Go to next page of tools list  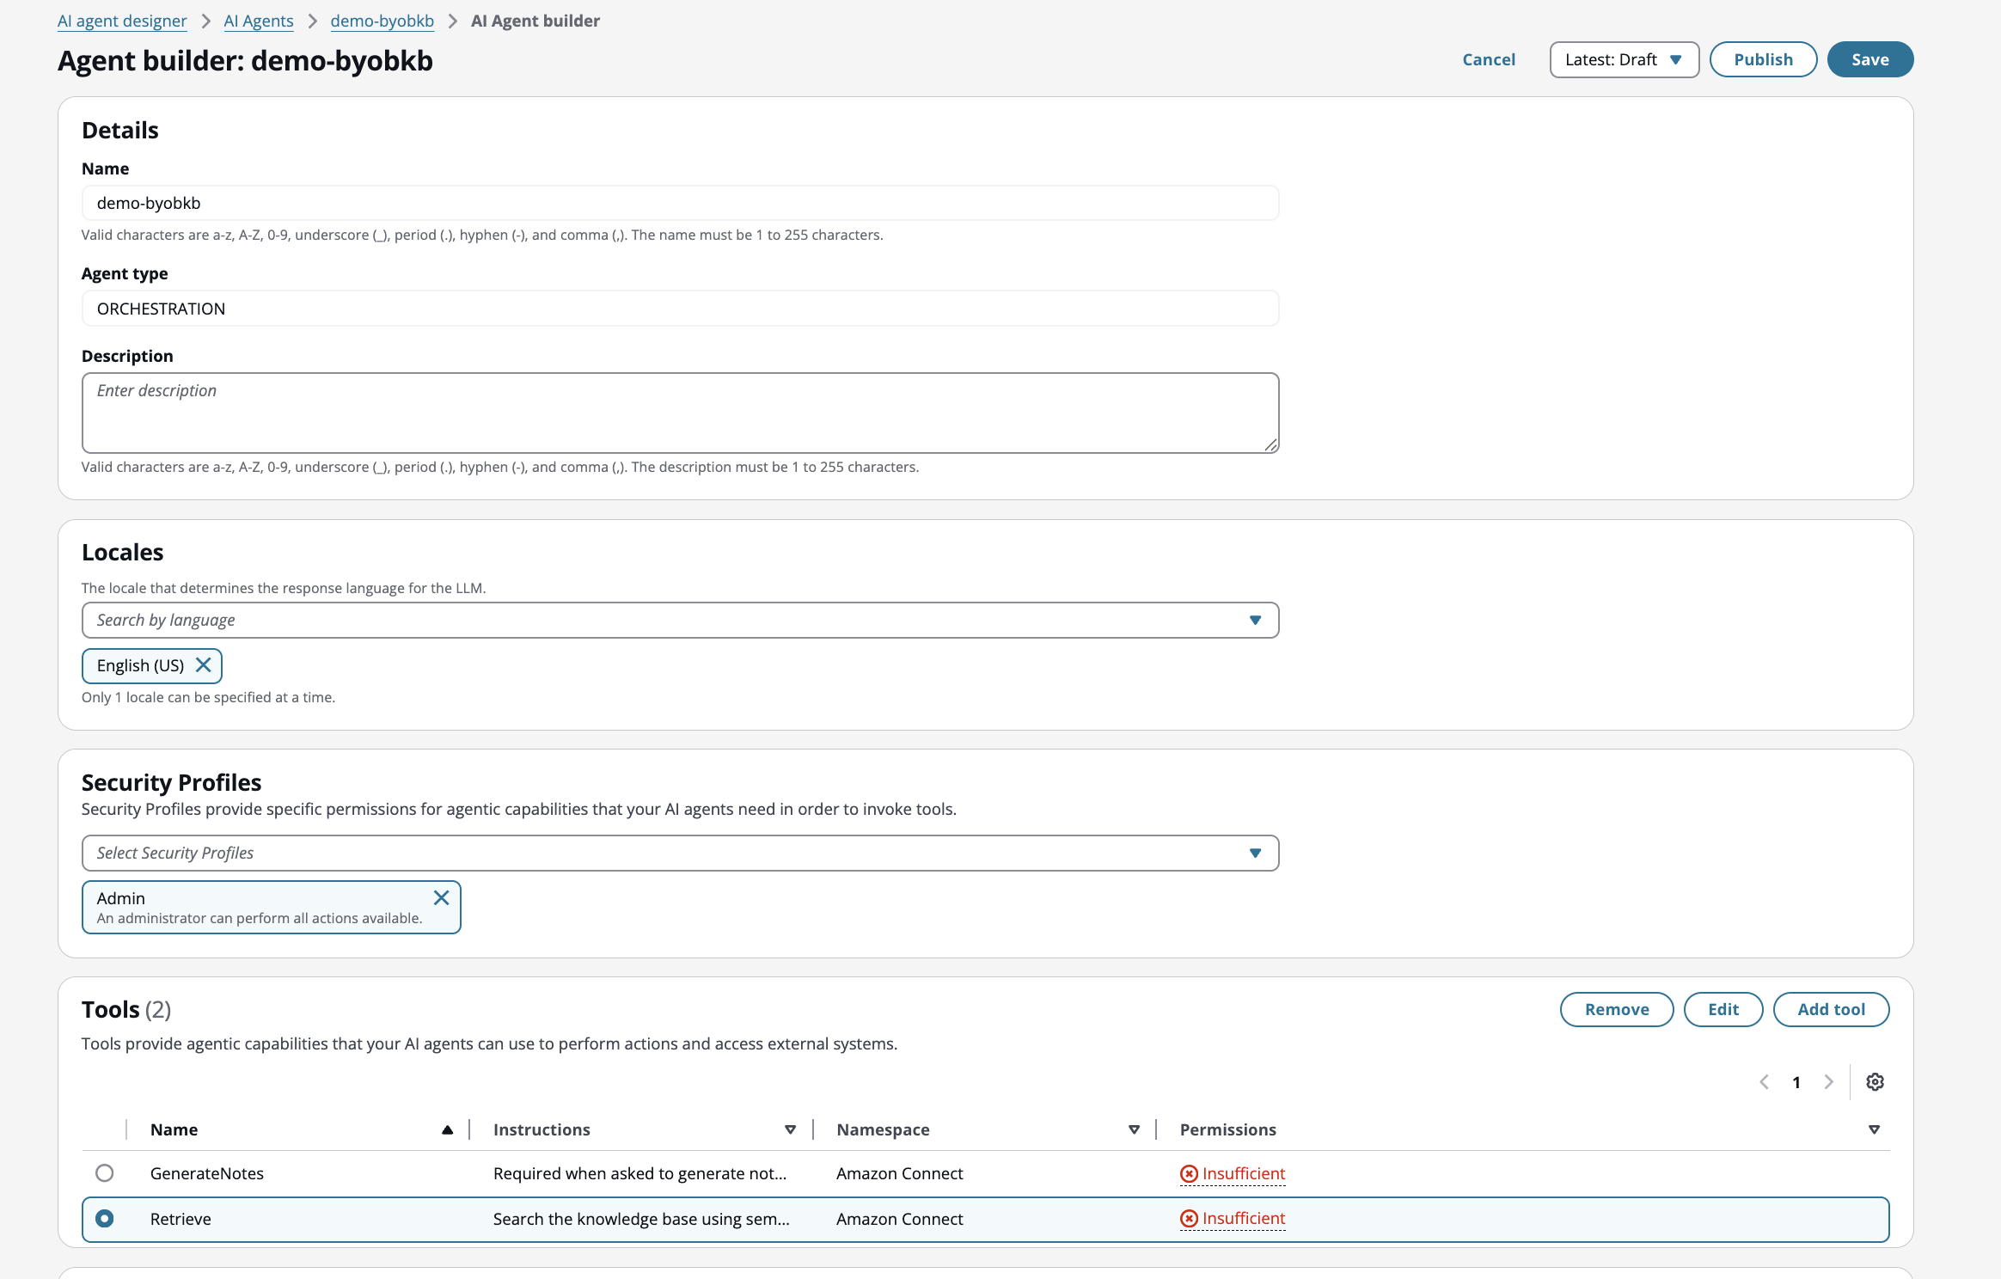pos(1827,1081)
